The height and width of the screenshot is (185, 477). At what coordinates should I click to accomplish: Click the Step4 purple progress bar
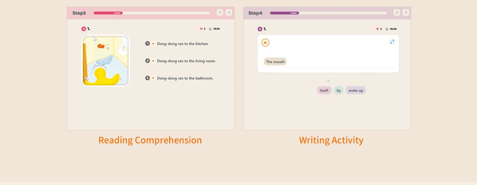point(284,13)
